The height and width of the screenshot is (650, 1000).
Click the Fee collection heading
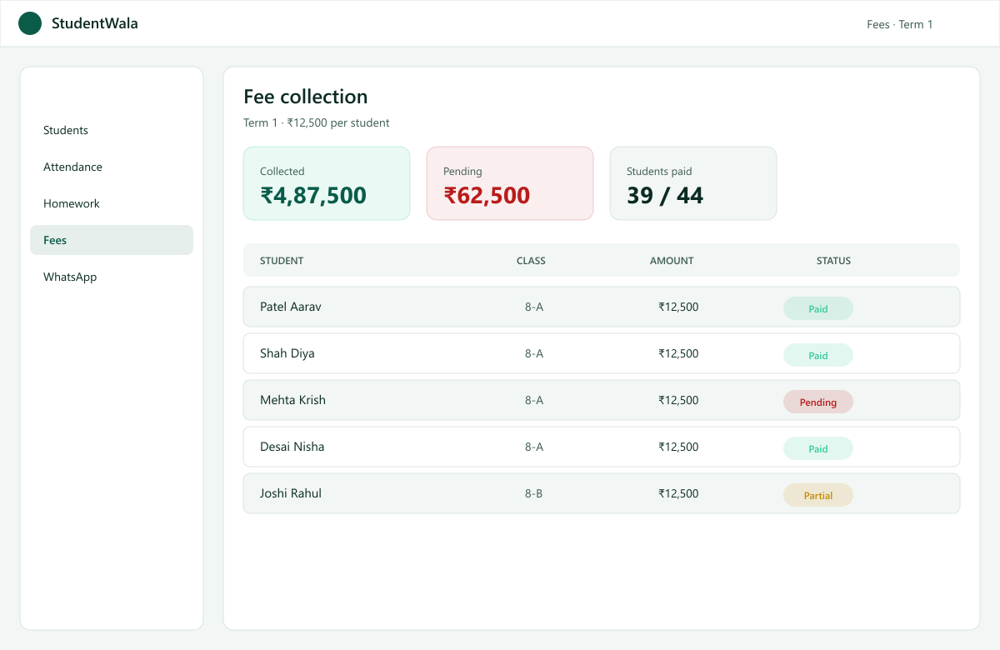(305, 97)
